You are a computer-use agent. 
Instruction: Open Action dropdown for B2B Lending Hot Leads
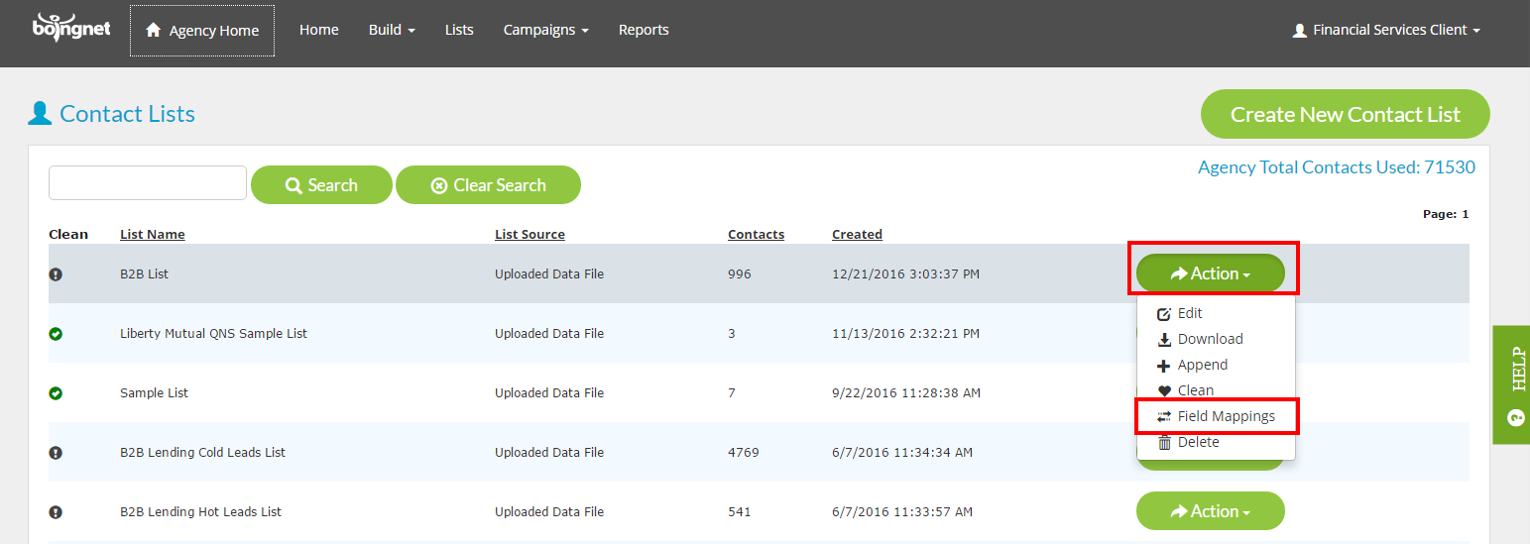[1210, 511]
